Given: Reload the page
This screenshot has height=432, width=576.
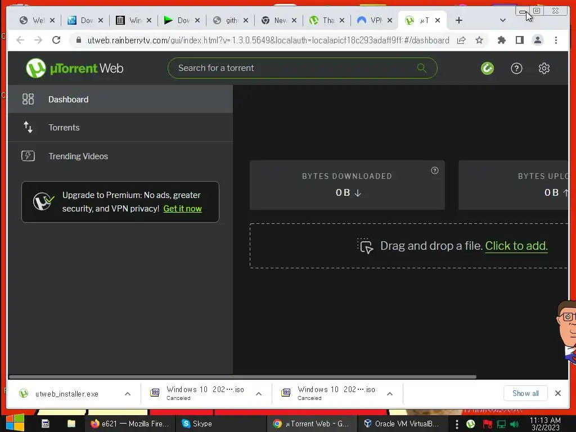Looking at the screenshot, I should tap(56, 40).
